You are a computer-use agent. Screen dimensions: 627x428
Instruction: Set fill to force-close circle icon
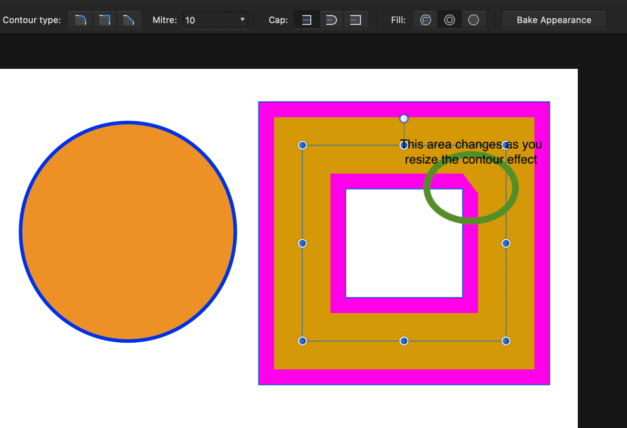(474, 20)
